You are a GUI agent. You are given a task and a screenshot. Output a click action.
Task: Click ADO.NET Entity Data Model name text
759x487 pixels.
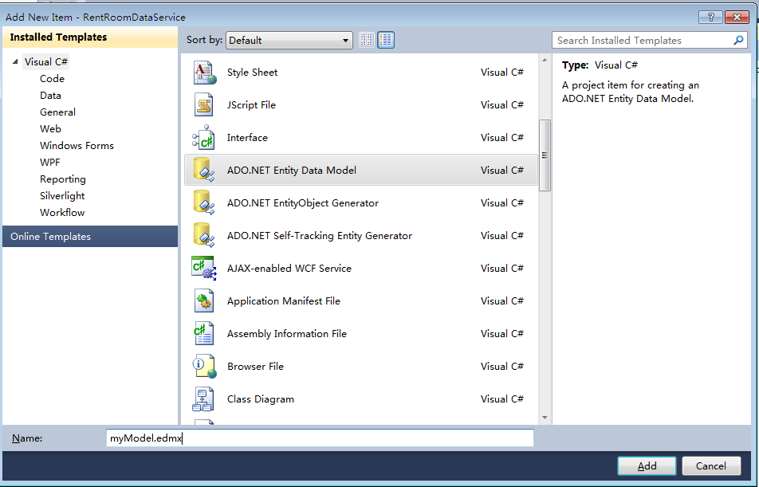click(292, 171)
